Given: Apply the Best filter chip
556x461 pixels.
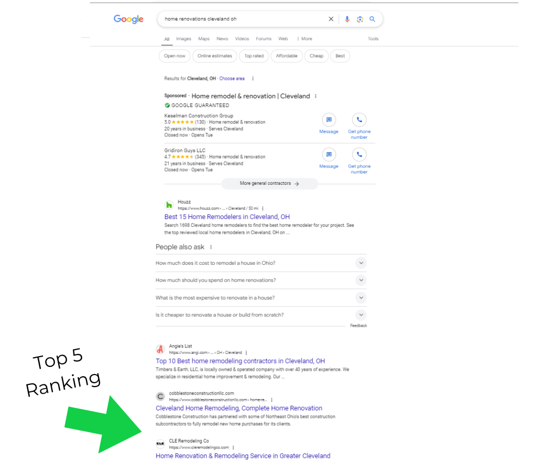Looking at the screenshot, I should point(340,56).
